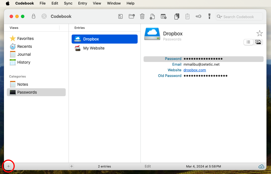Viewport: 271px width, 174px height.
Task: Click the Website field label
Action: point(174,70)
